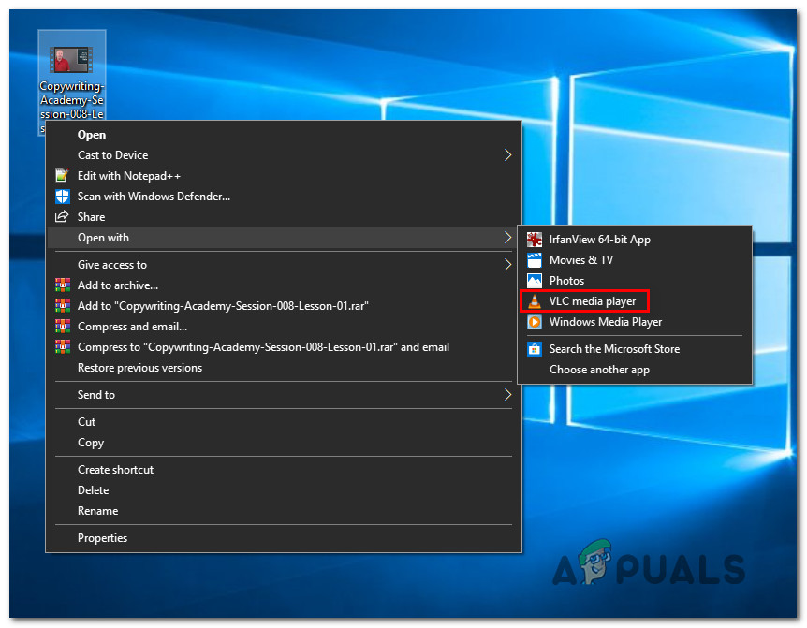Choose Share in the context menu
The height and width of the screenshot is (628, 807).
[284, 216]
